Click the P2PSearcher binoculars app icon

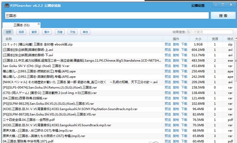point(7,6)
